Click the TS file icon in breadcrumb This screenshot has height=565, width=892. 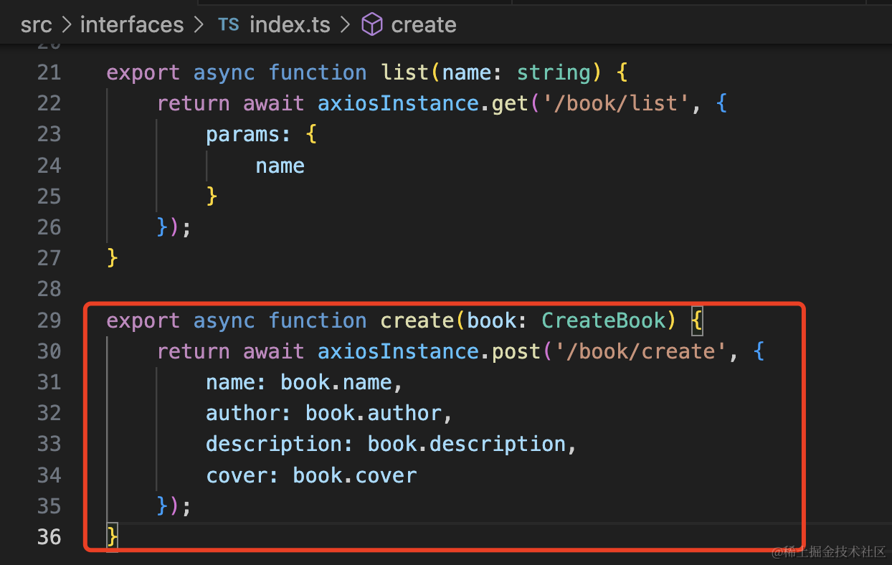pyautogui.click(x=229, y=25)
